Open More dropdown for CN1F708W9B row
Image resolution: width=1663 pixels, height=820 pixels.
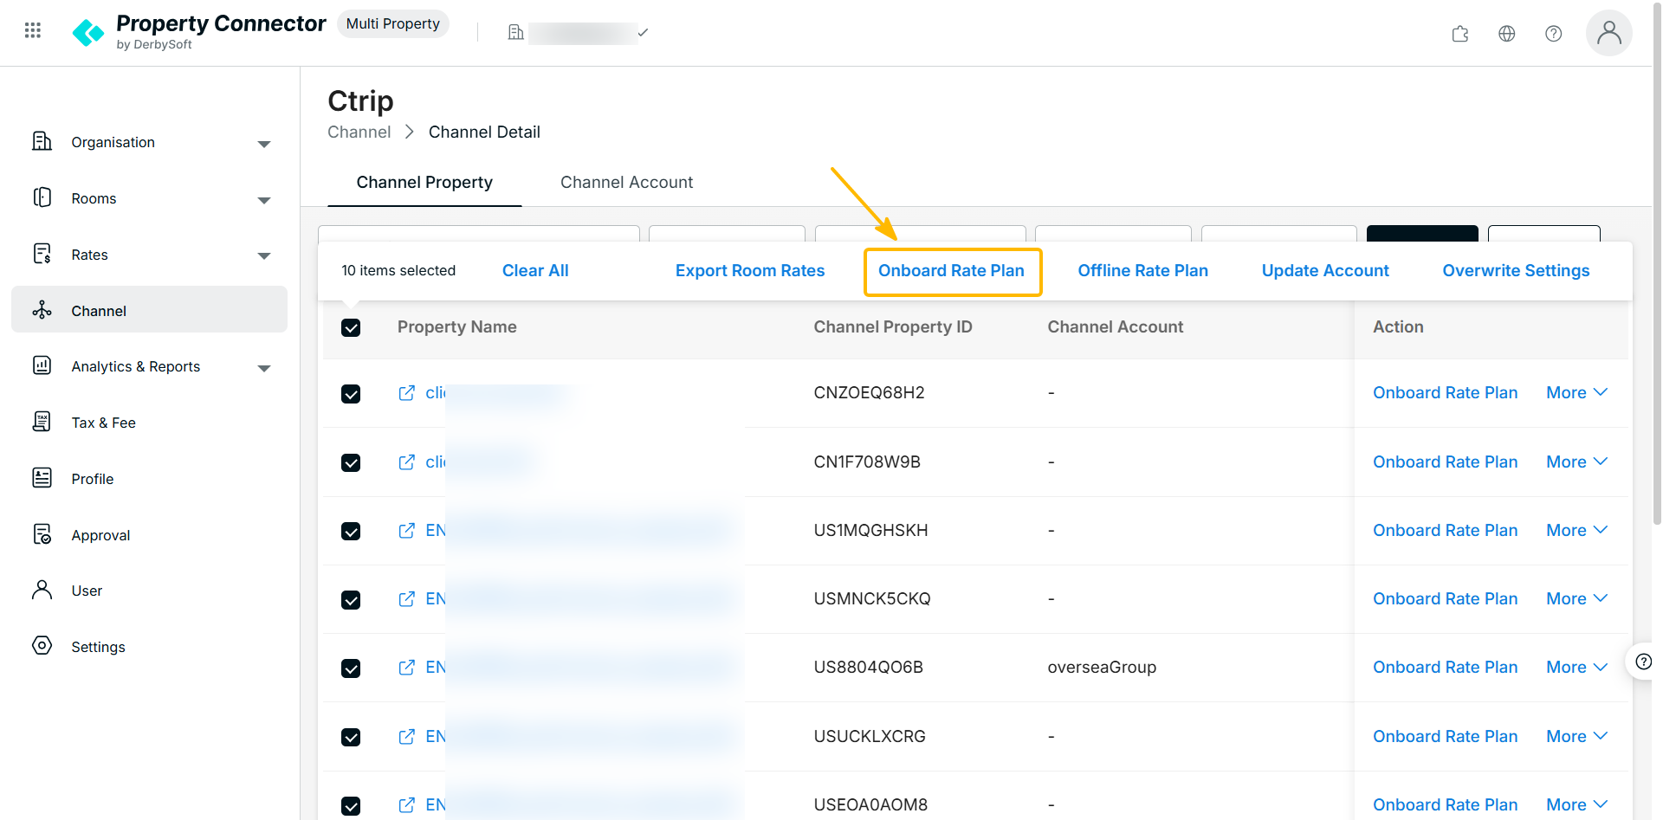coord(1577,462)
